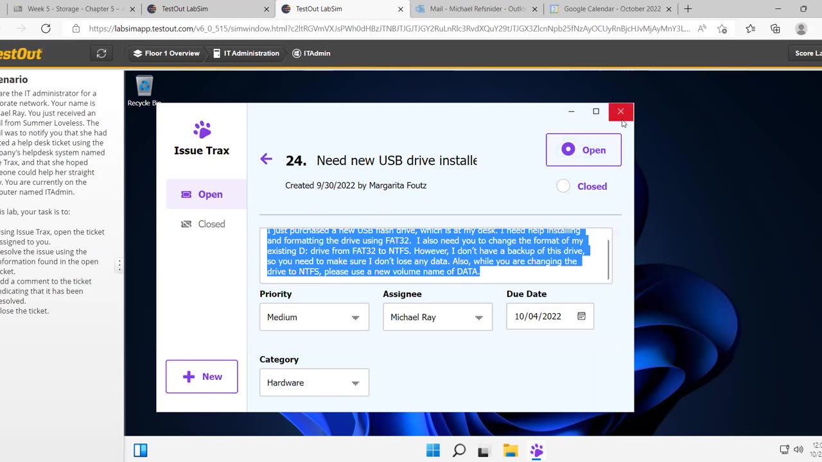This screenshot has height=462, width=822.
Task: Select the Open status radio button
Action: [568, 150]
